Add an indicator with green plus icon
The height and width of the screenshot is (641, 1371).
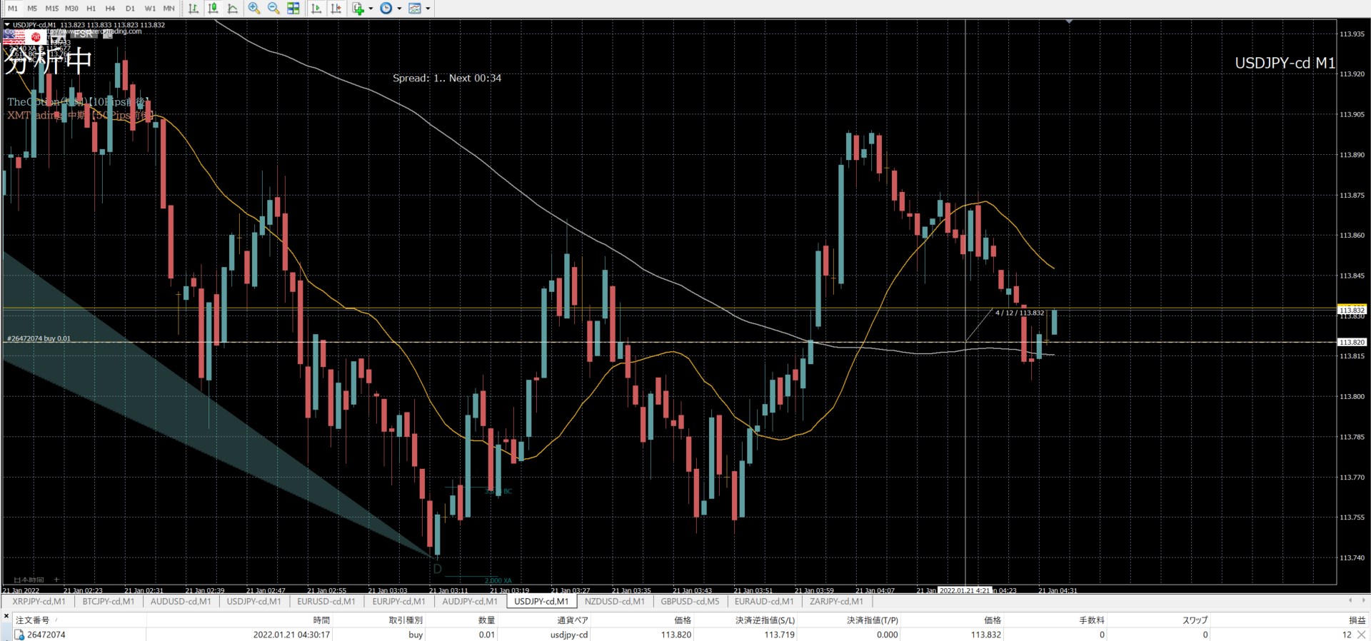tap(358, 9)
